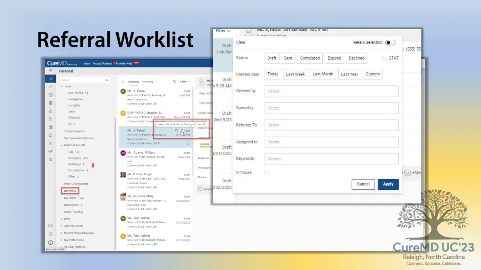Open the help question mark icon
This screenshot has height=270, width=481.
tap(51, 242)
